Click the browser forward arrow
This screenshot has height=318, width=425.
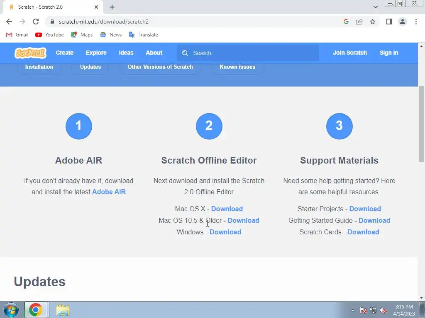coord(22,22)
